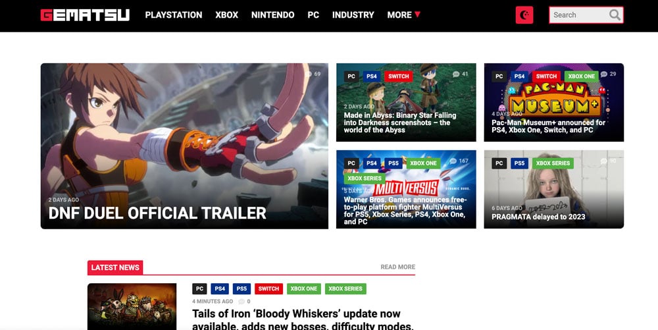658x330 pixels.
Task: Select Xbox One tag on MultiVersus card
Action: pyautogui.click(x=423, y=163)
